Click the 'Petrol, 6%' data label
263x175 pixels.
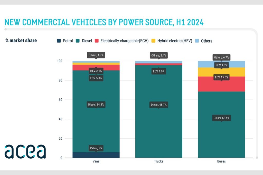click(x=96, y=148)
